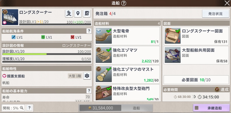
Task: Select the 強化エゾマツ material item
Action: coord(127,55)
